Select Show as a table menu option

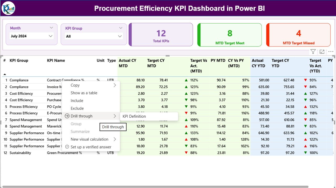tap(84, 93)
